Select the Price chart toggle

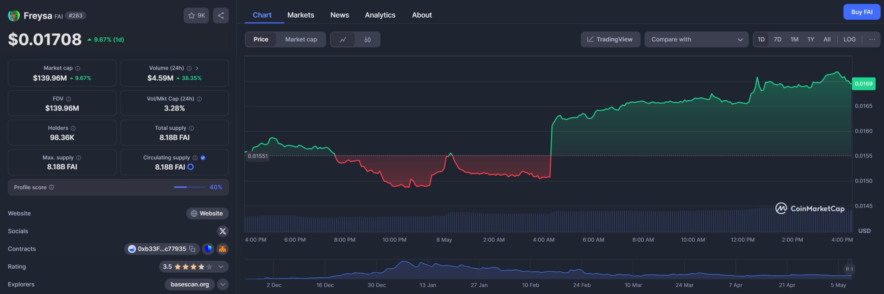(261, 39)
